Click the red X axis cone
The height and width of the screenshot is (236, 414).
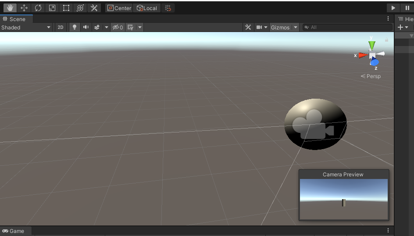[363, 55]
